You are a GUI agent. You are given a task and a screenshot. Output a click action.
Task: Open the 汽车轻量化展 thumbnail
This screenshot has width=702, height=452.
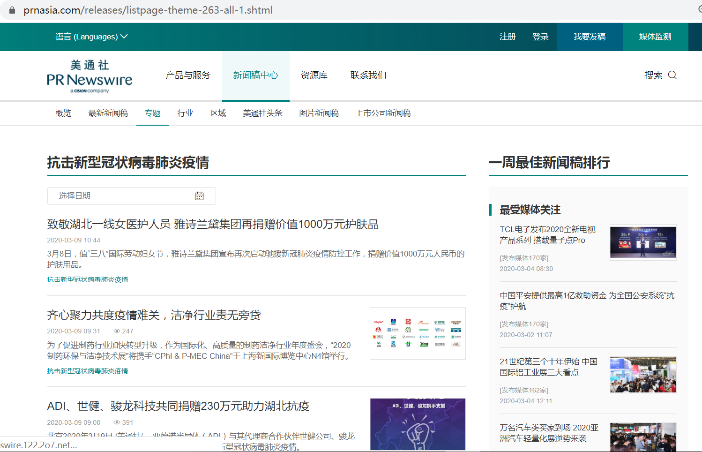tap(643, 437)
